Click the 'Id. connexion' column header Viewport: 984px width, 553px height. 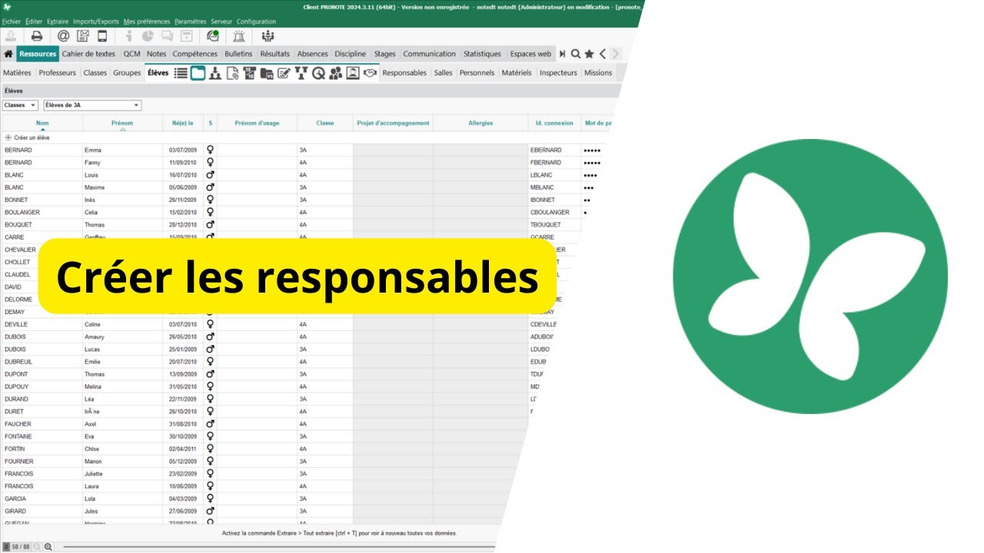555,123
